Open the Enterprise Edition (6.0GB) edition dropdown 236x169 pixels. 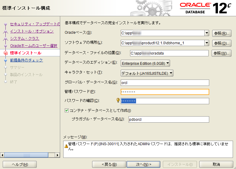tap(145, 63)
